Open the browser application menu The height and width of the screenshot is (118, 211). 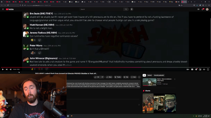(x=209, y=5)
